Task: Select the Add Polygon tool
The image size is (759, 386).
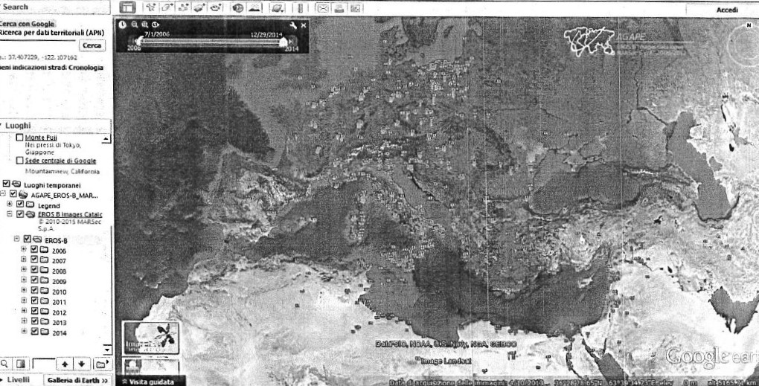Action: pos(167,7)
